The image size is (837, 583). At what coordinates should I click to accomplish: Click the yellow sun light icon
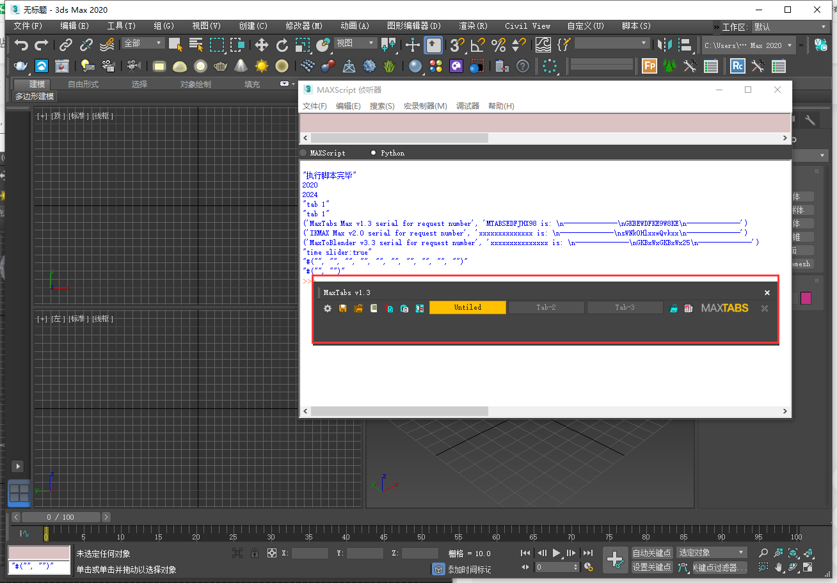pos(262,66)
